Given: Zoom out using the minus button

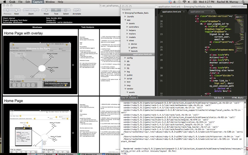Looking at the screenshot, I should coord(27,10).
